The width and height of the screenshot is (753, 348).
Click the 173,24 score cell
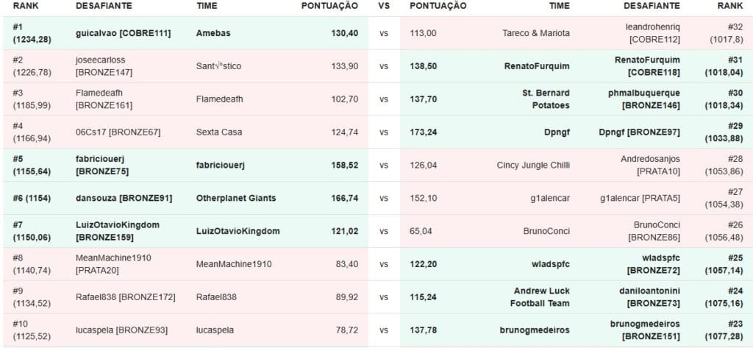422,132
